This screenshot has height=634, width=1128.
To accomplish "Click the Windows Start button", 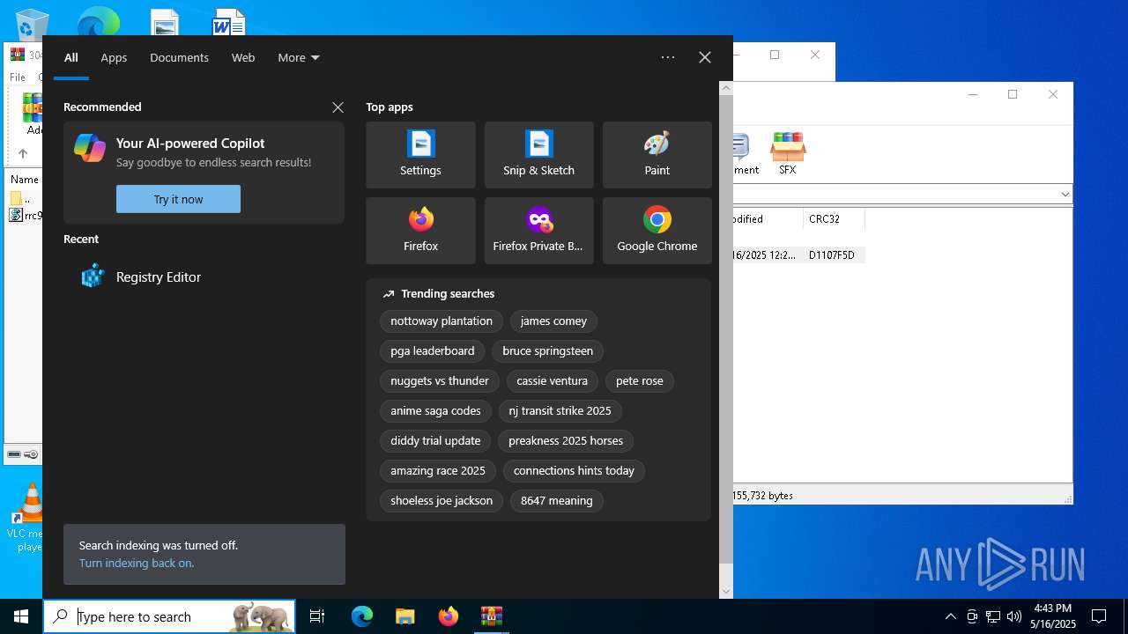I will (x=21, y=616).
